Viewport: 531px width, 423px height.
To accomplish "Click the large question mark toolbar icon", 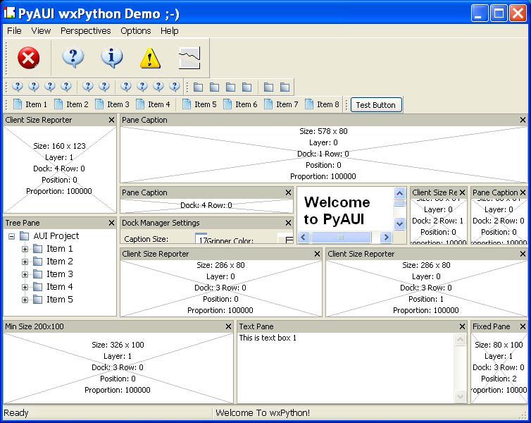I will tap(73, 58).
